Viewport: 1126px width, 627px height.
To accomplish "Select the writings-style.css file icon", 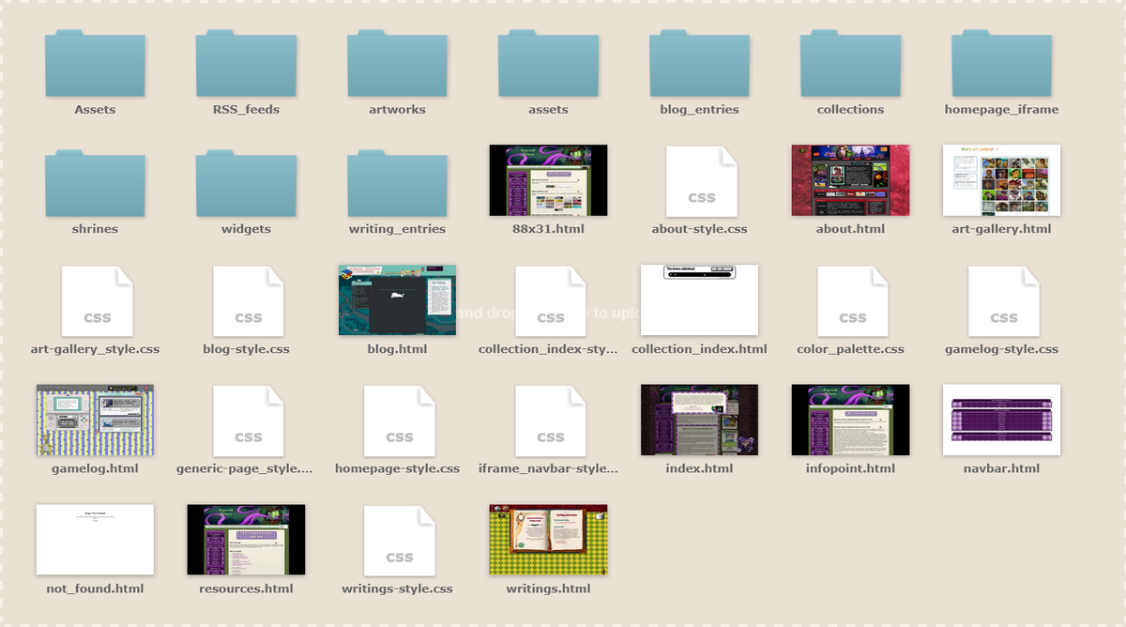I will point(399,541).
